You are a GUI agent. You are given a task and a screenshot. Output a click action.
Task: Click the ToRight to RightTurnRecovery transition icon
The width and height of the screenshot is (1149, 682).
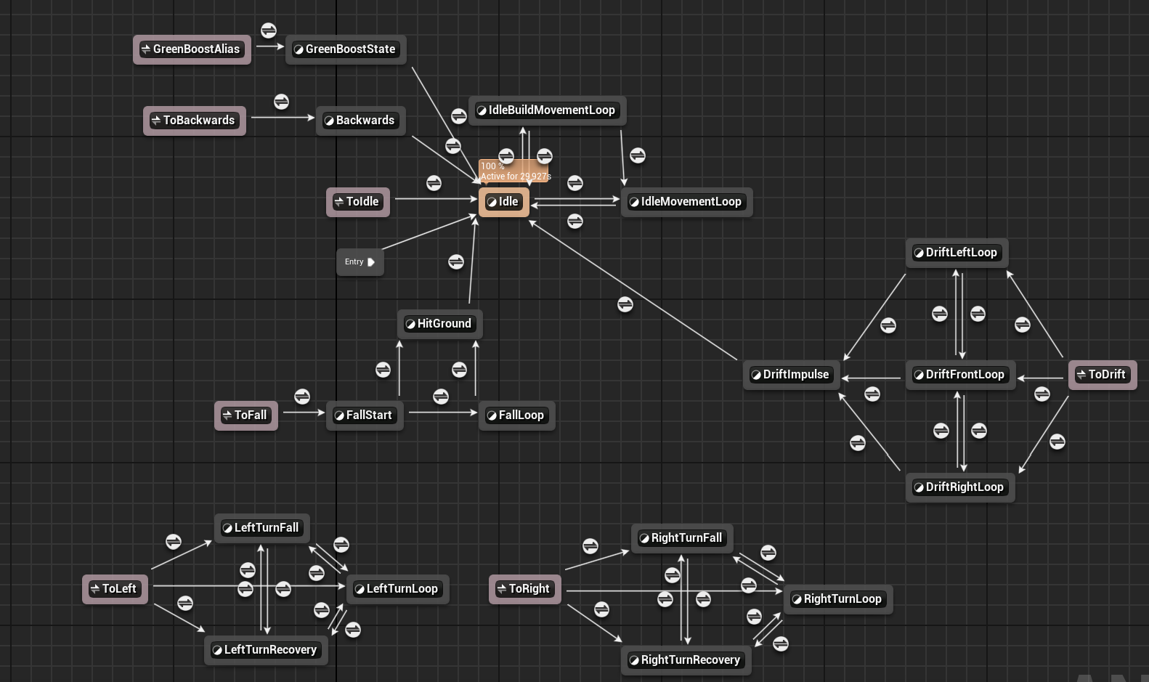pyautogui.click(x=602, y=609)
